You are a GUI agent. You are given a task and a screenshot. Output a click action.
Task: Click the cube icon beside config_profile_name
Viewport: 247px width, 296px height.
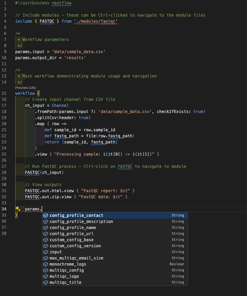[x=46, y=228]
